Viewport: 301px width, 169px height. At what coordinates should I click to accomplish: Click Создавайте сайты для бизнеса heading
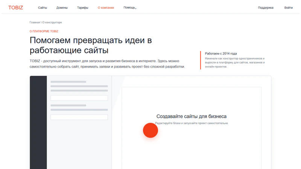pyautogui.click(x=192, y=116)
